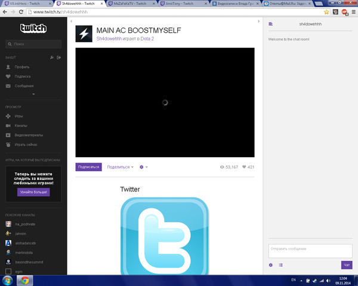Open Профиль in sidebar
This screenshot has height=286, width=358.
click(x=22, y=67)
